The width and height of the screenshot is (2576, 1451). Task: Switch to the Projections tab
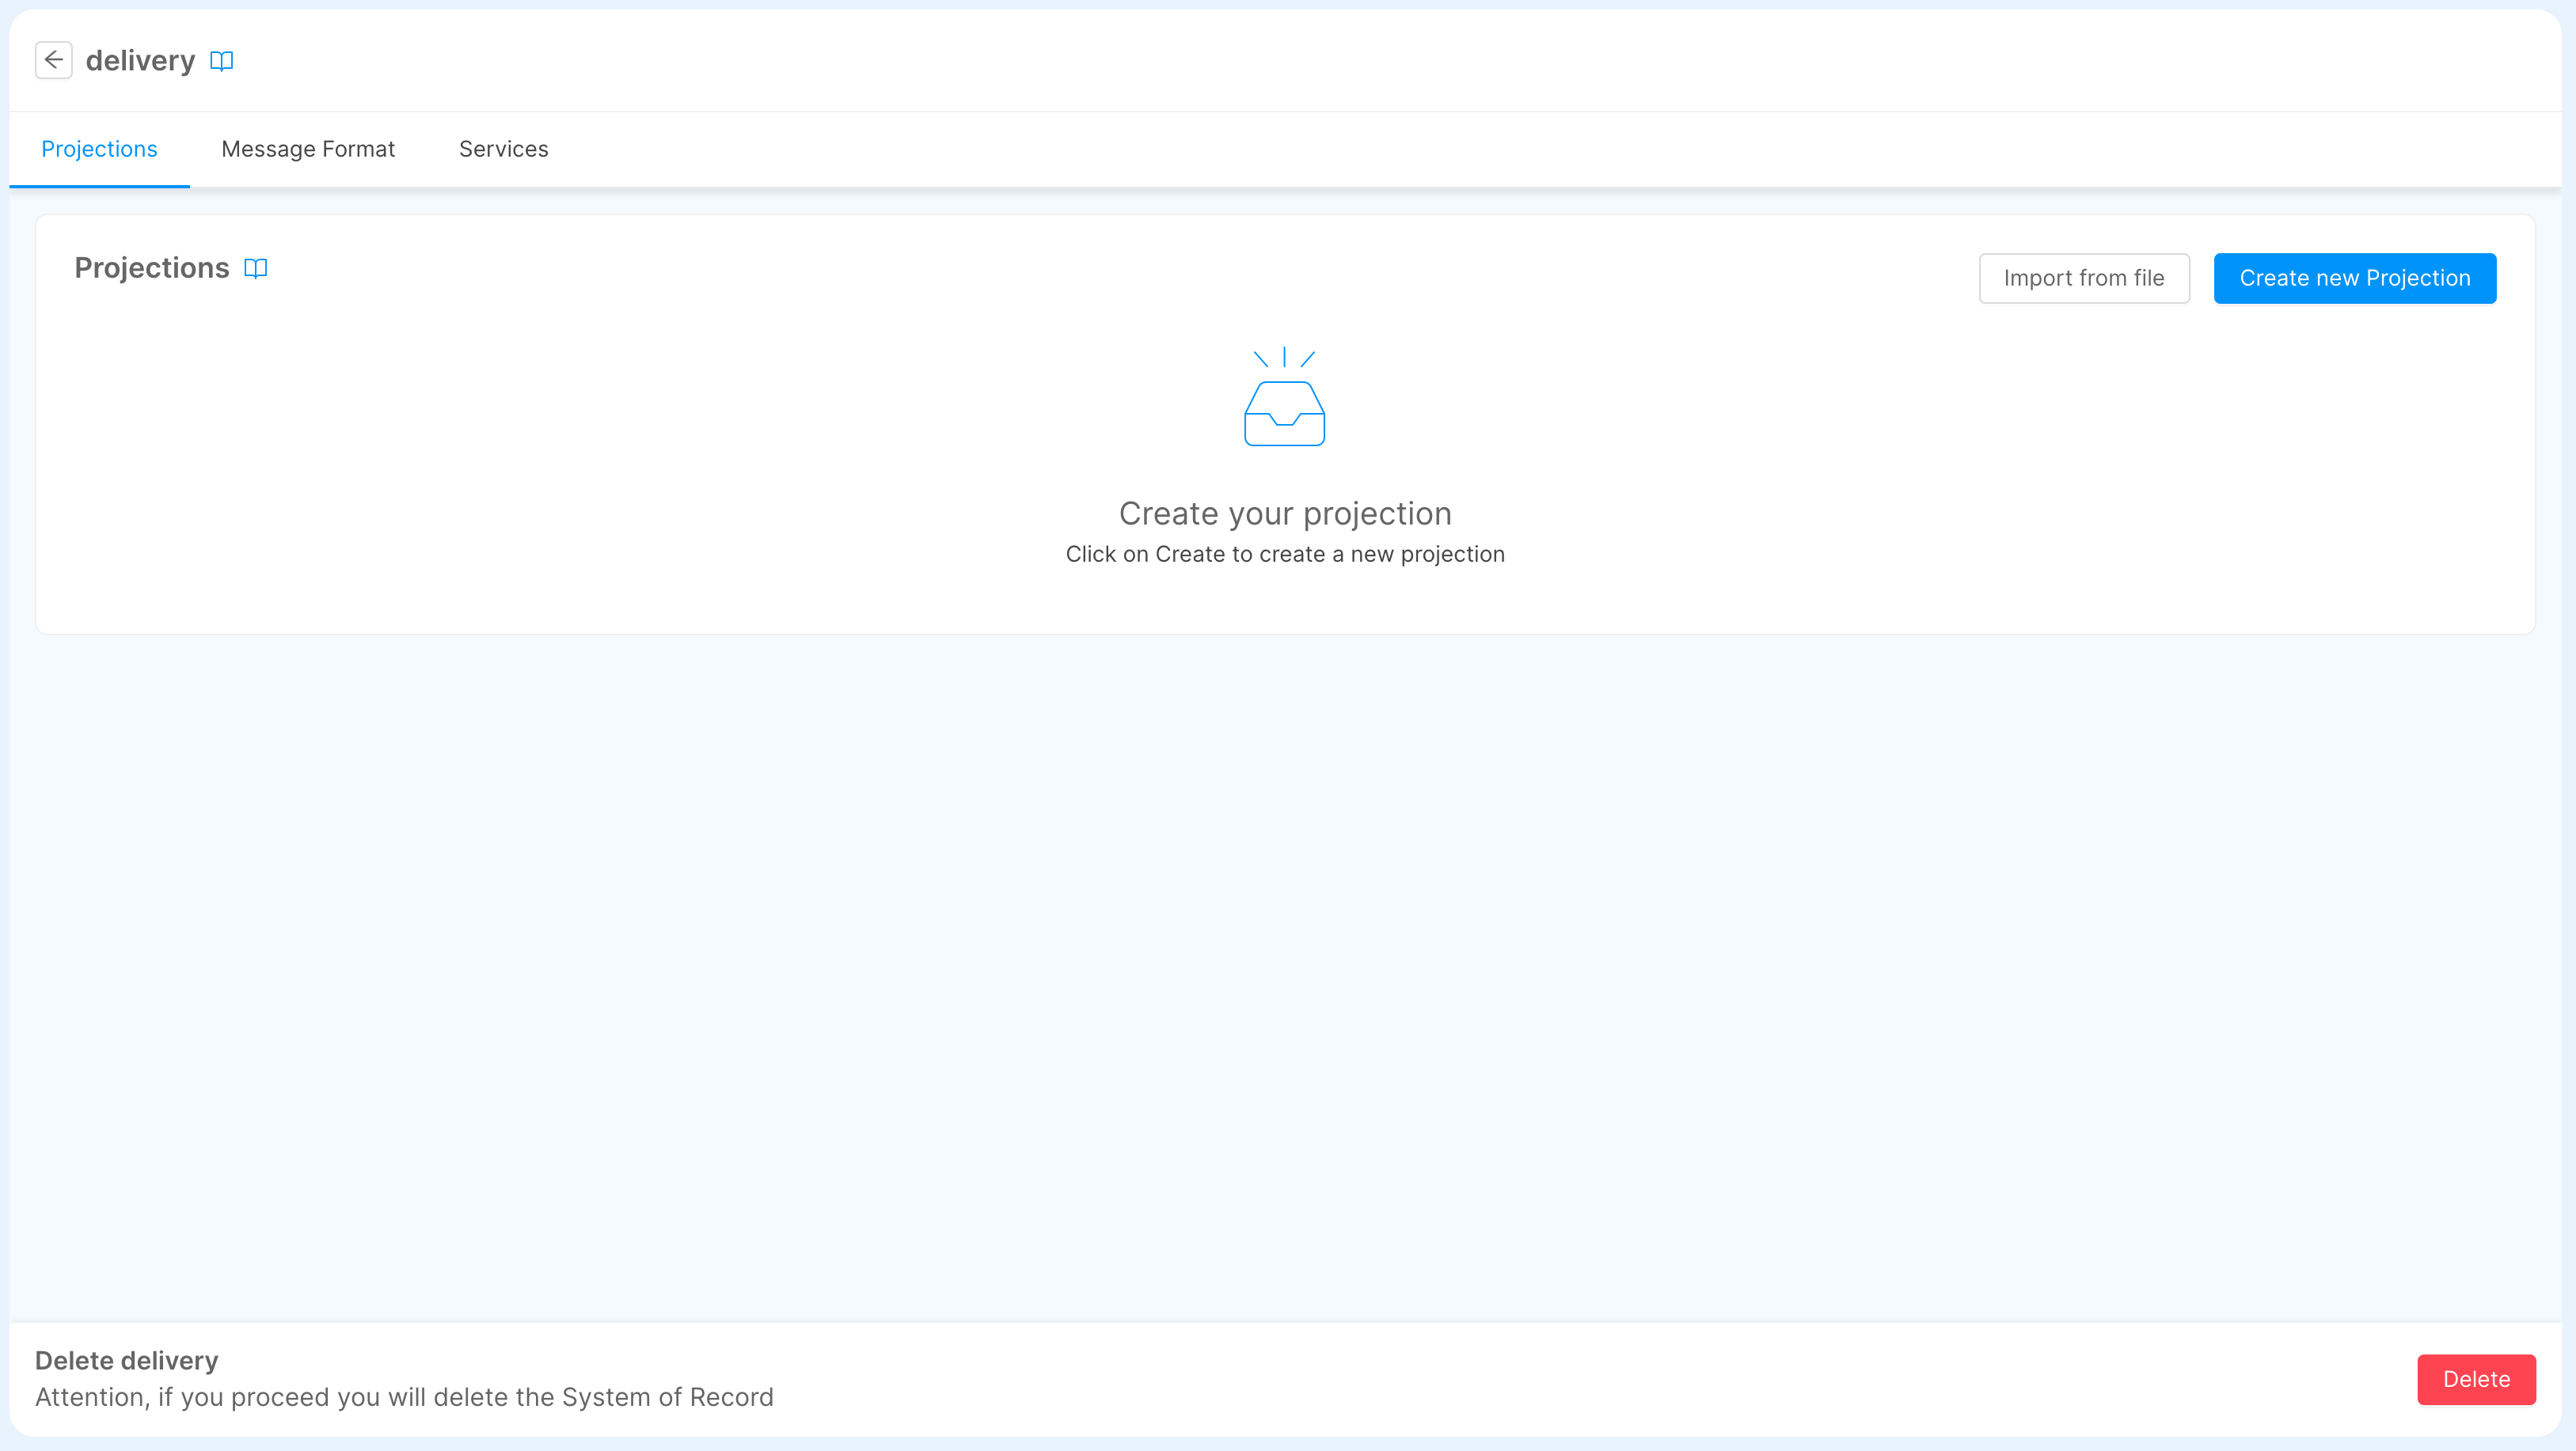[x=99, y=149]
